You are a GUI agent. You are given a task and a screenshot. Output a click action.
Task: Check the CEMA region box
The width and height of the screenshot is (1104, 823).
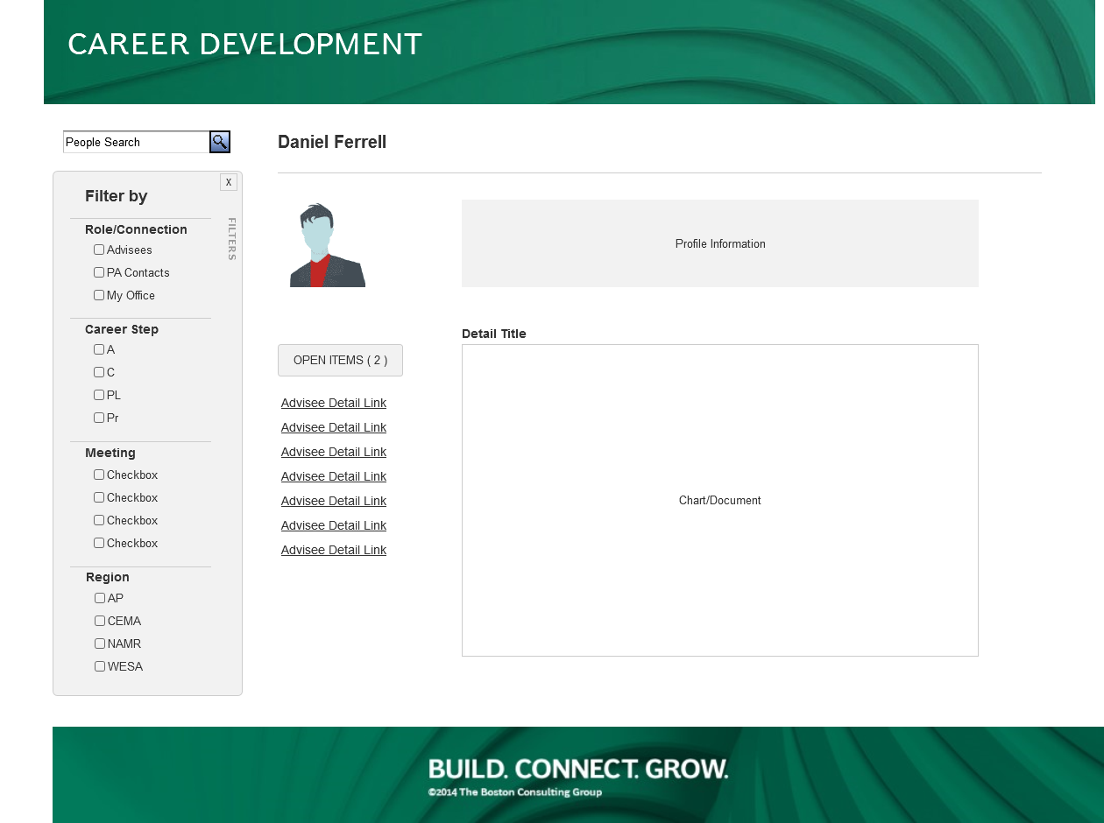click(x=100, y=621)
